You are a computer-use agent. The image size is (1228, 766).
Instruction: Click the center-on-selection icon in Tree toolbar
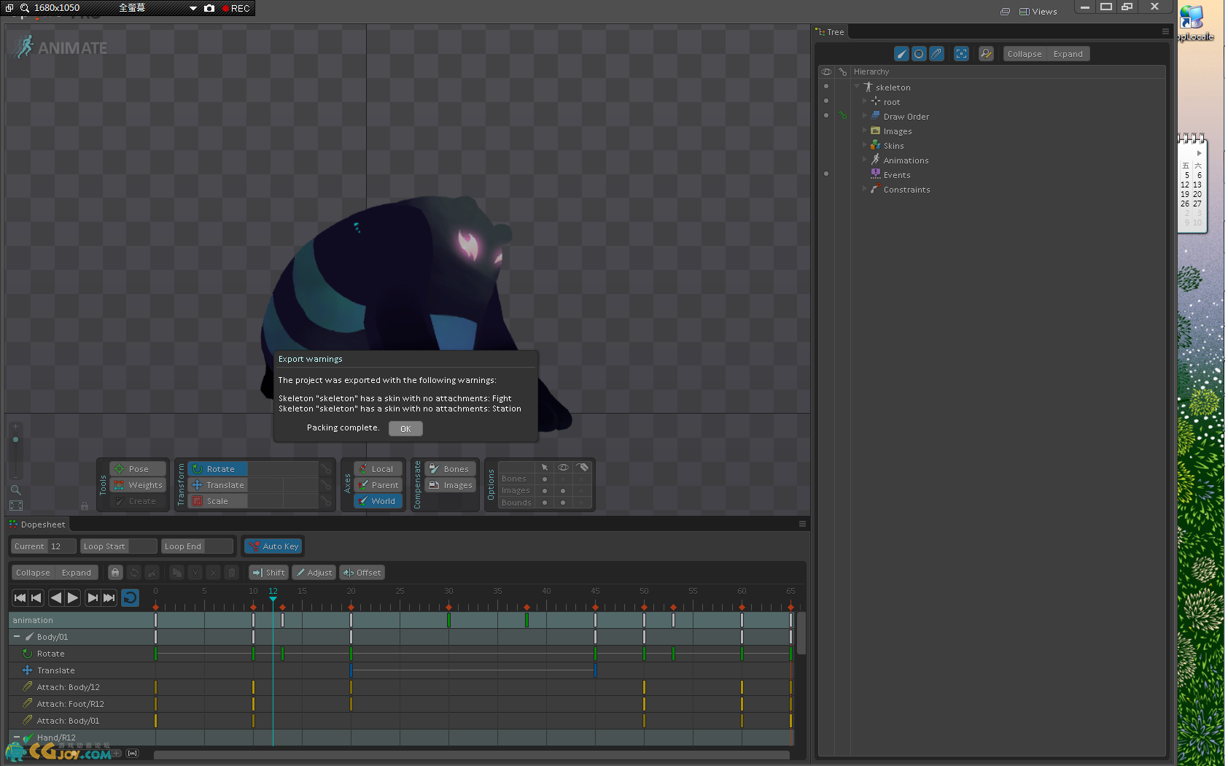coord(962,54)
